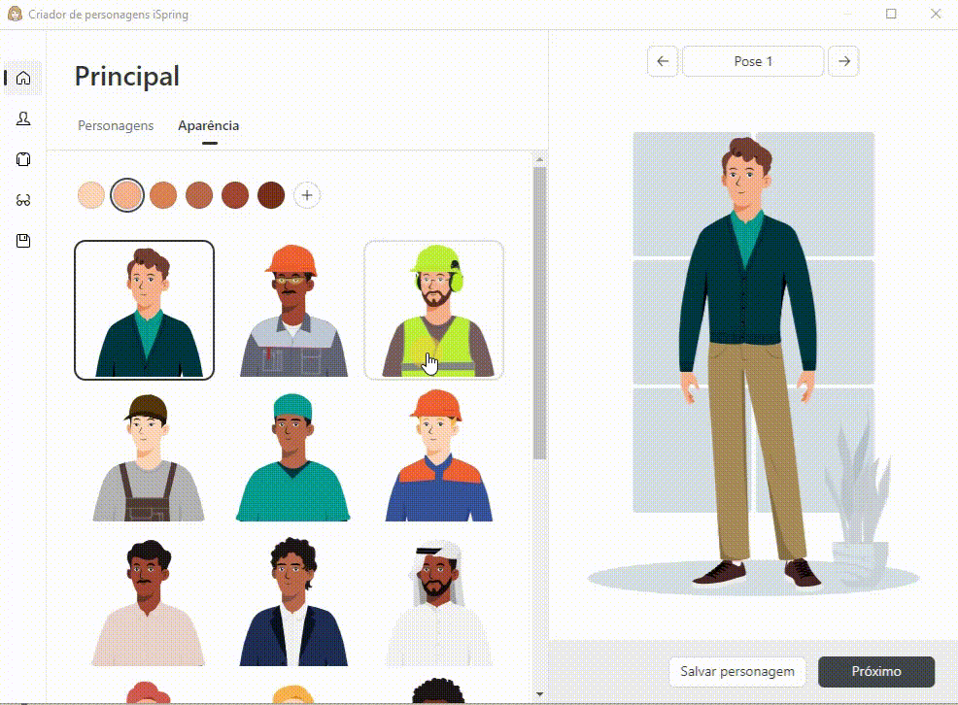
Task: Select the character in brown cap and overalls
Action: pos(148,456)
